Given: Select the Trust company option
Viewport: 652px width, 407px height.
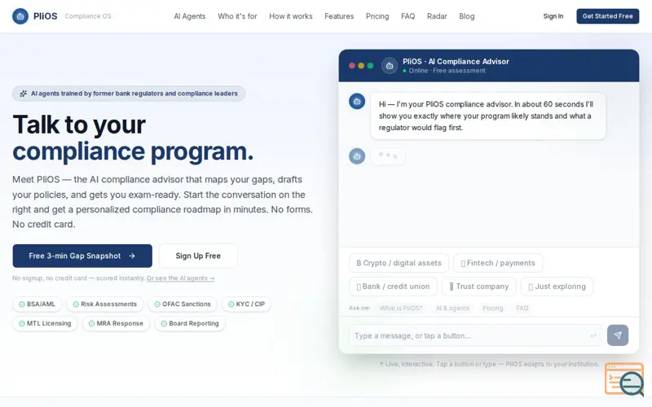Looking at the screenshot, I should (x=478, y=287).
